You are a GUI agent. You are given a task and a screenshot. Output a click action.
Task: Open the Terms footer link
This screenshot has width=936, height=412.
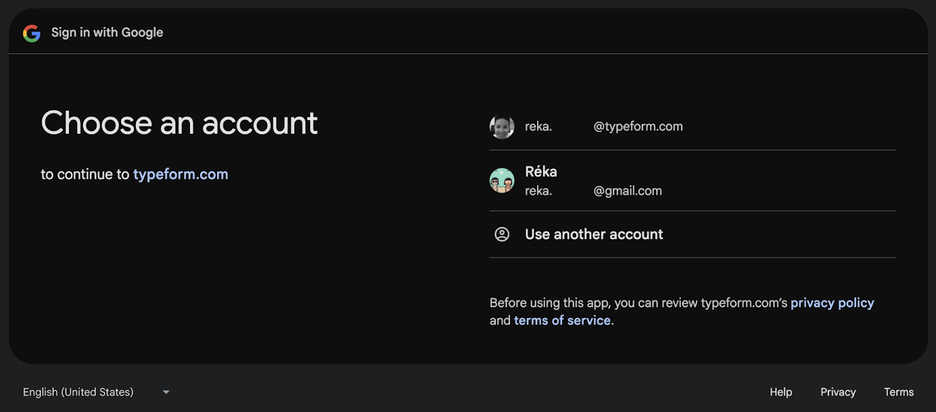click(899, 392)
